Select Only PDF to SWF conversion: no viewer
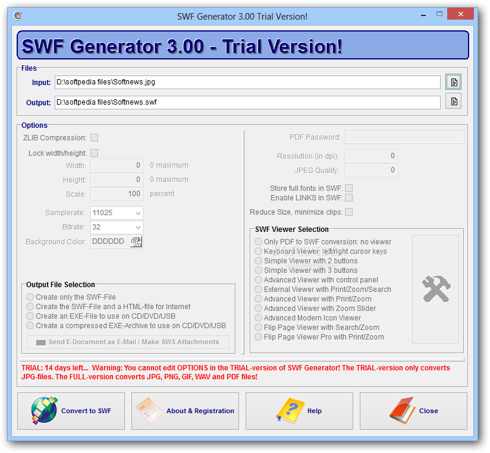 tap(323, 242)
